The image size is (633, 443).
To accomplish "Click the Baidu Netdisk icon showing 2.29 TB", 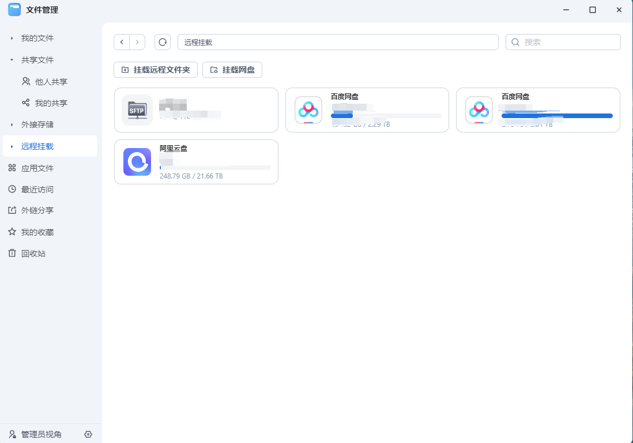I will coord(308,109).
